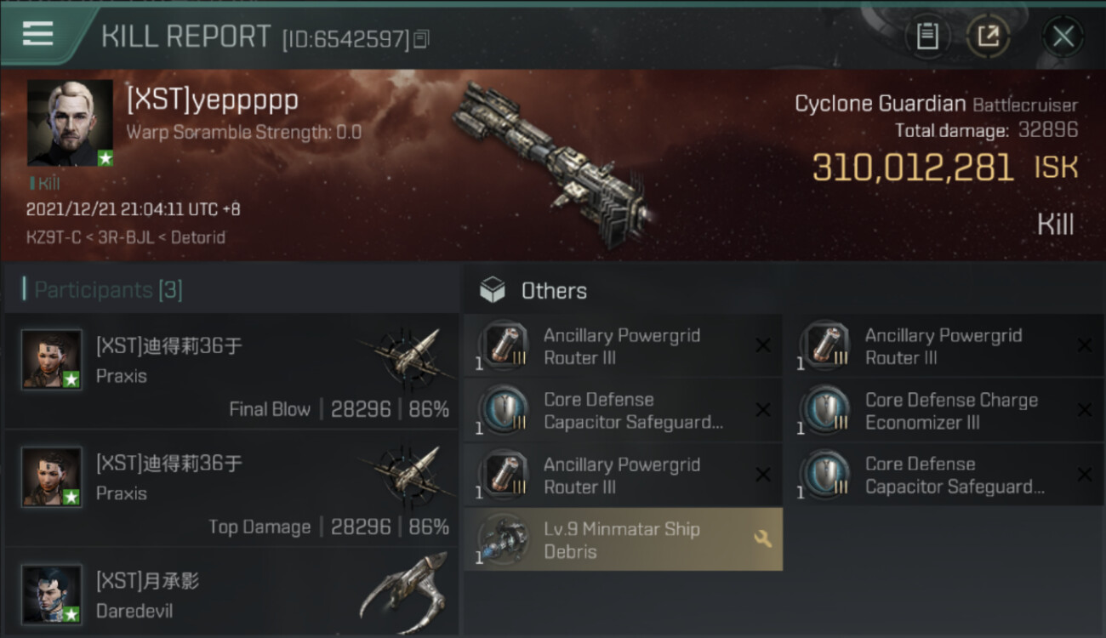The height and width of the screenshot is (638, 1106).
Task: Close the Kill Report window
Action: coord(1063,37)
